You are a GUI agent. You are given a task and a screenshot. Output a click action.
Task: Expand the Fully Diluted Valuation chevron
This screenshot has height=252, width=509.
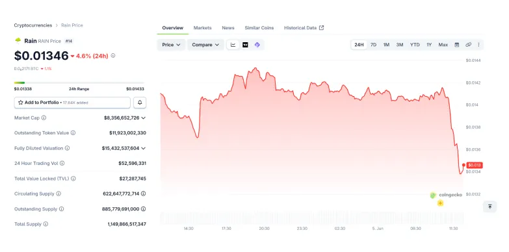pyautogui.click(x=143, y=148)
